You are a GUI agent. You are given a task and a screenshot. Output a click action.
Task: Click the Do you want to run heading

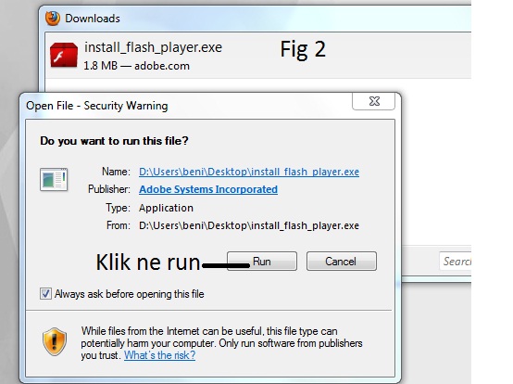coord(114,141)
